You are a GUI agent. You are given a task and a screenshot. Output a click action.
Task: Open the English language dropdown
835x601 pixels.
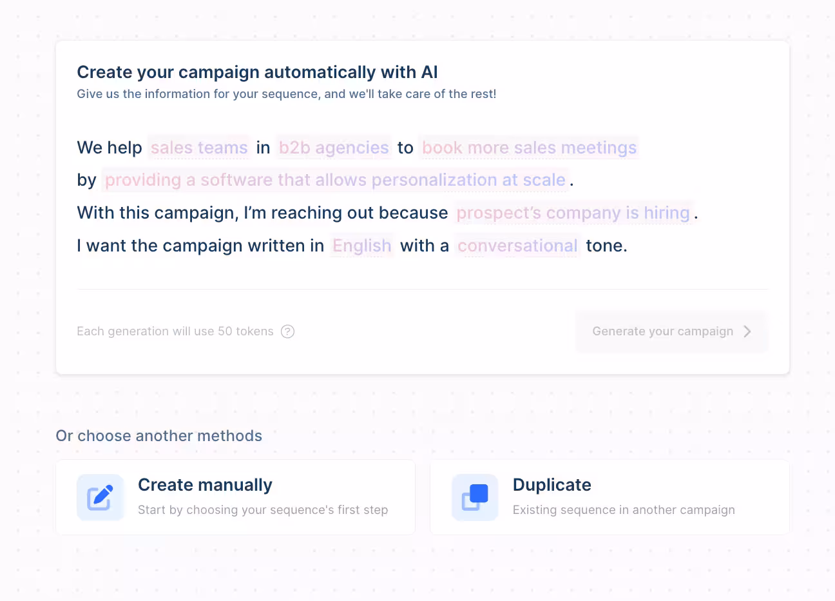pos(362,246)
